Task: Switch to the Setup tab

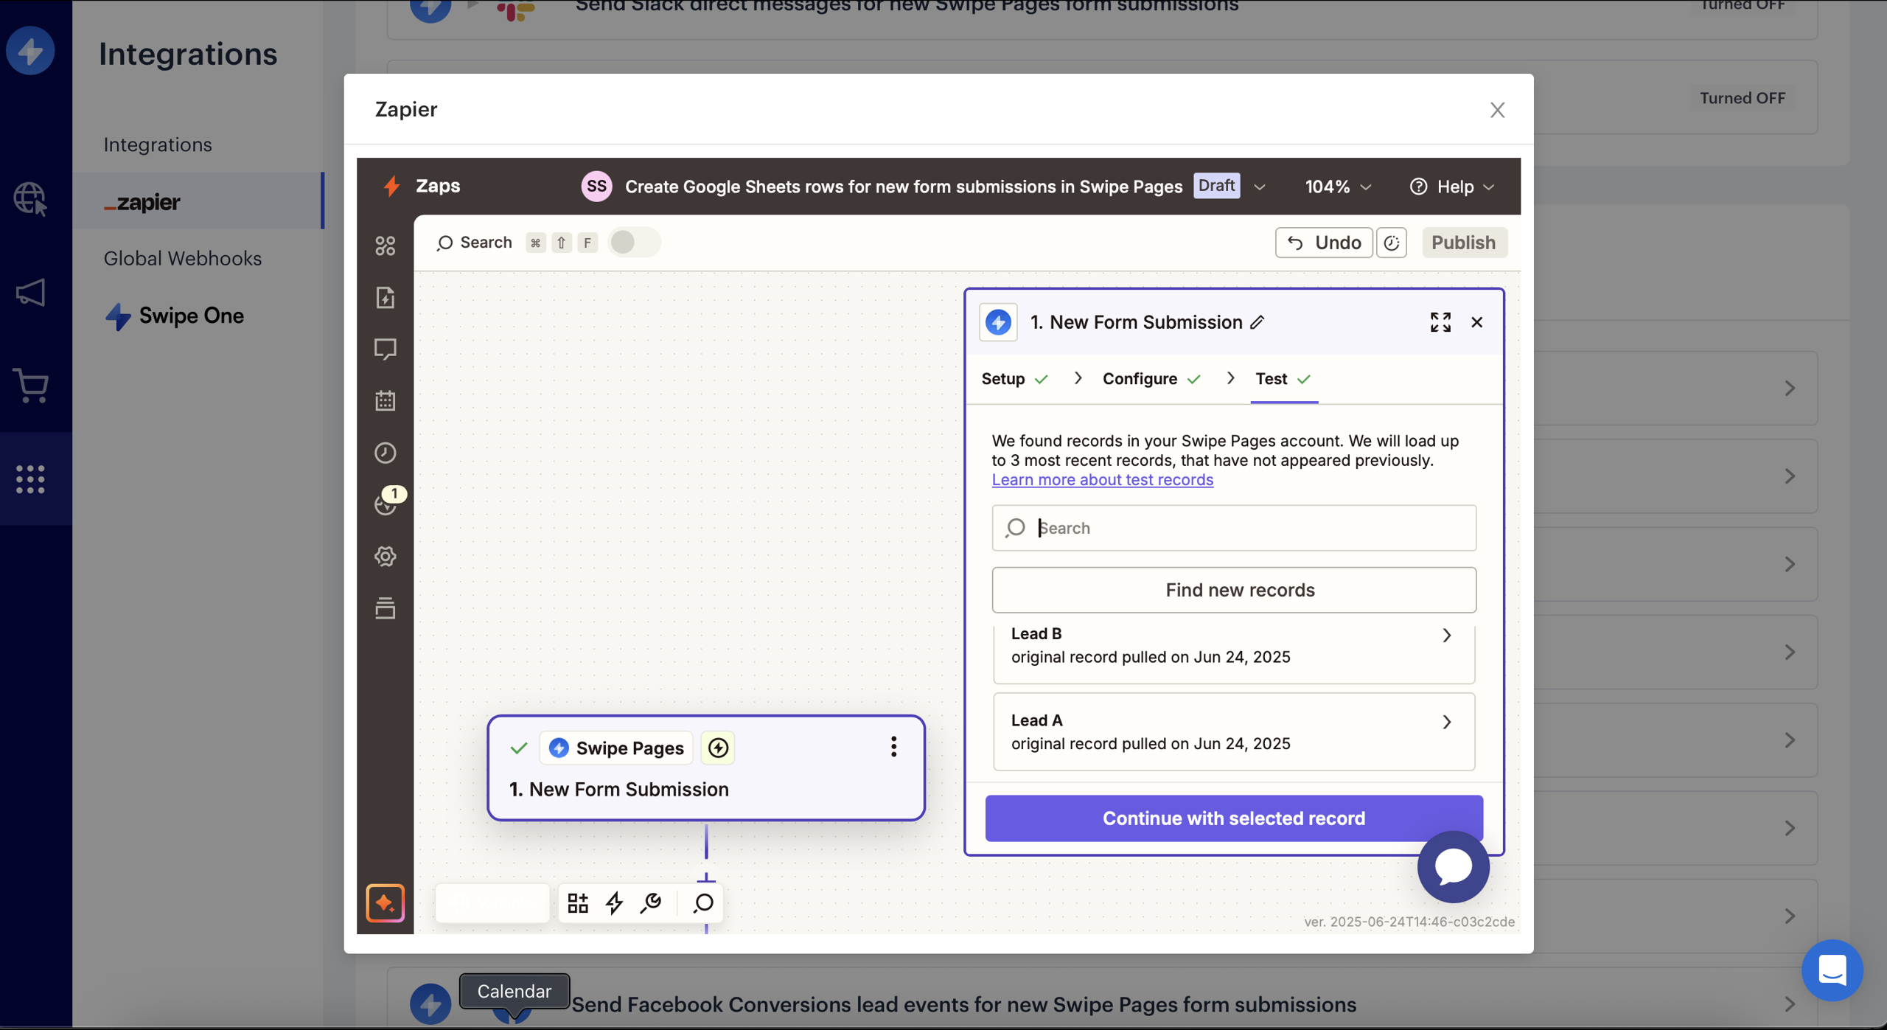Action: 1003,379
